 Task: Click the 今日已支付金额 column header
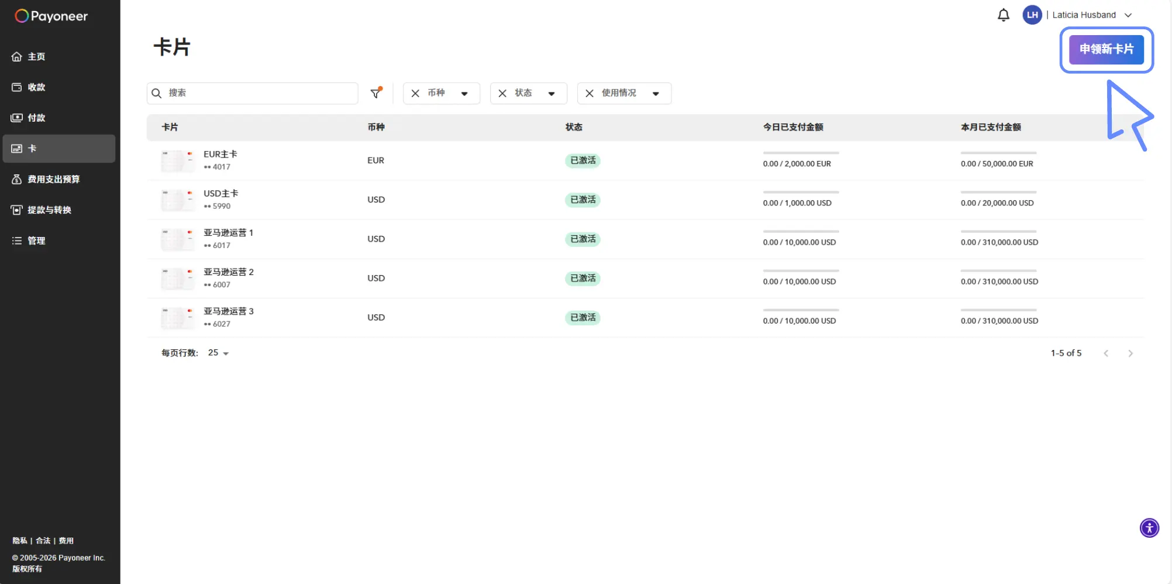coord(793,127)
